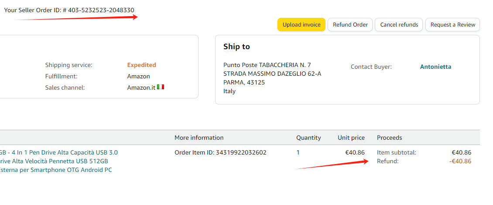Viewport: 493px width, 205px height.
Task: Open the Refund Order action
Action: [x=350, y=25]
